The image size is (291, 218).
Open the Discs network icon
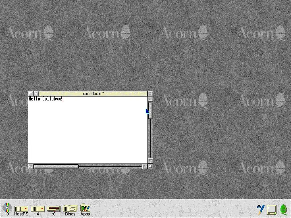pyautogui.click(x=70, y=210)
